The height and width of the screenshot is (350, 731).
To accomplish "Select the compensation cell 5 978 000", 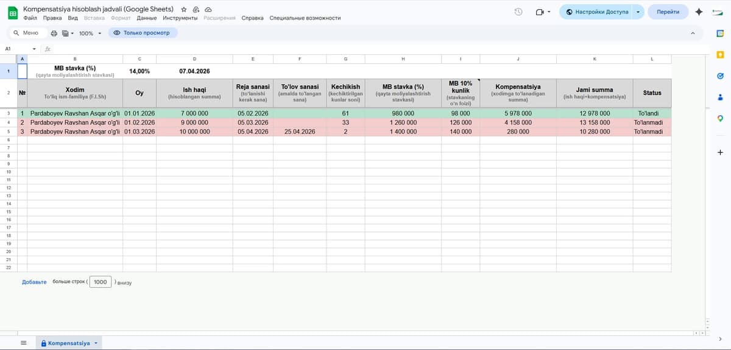I will coord(518,113).
